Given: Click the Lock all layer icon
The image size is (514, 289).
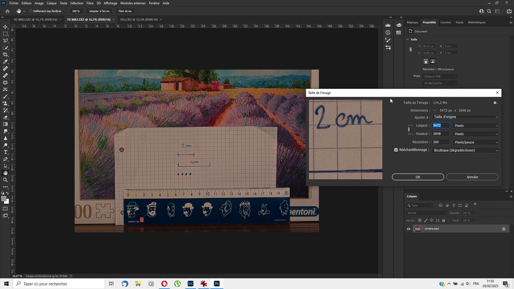Looking at the screenshot, I should coord(444,220).
